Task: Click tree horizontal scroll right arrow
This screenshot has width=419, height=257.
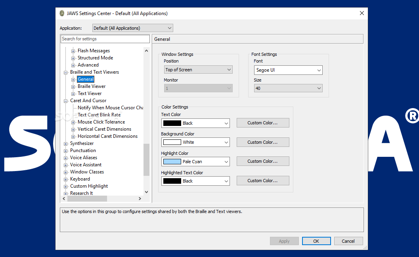Action: pyautogui.click(x=140, y=198)
